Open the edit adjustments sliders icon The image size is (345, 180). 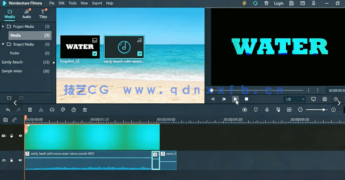click(x=85, y=110)
